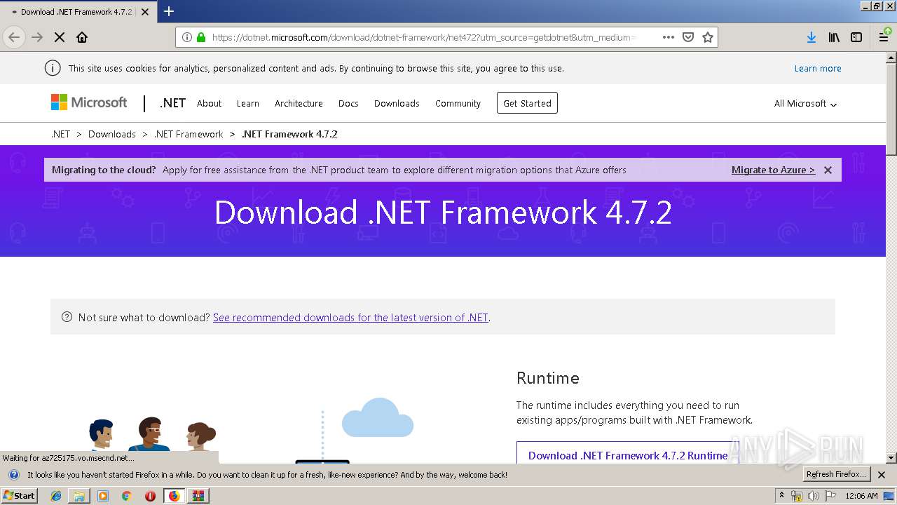
Task: Launch Internet Explorer from the taskbar
Action: click(x=56, y=496)
